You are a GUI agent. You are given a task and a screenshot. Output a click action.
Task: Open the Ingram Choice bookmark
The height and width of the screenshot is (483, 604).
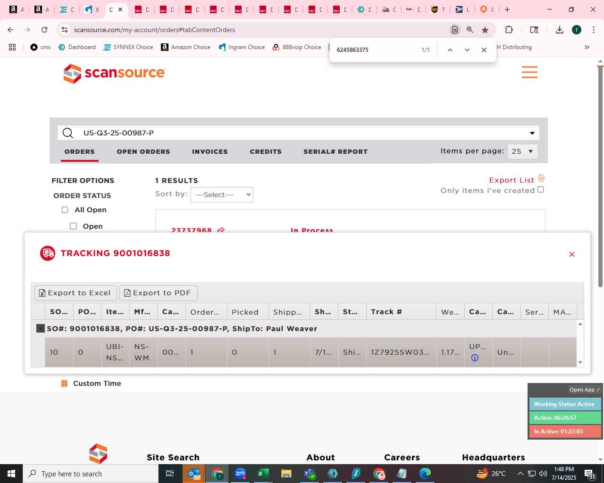242,47
